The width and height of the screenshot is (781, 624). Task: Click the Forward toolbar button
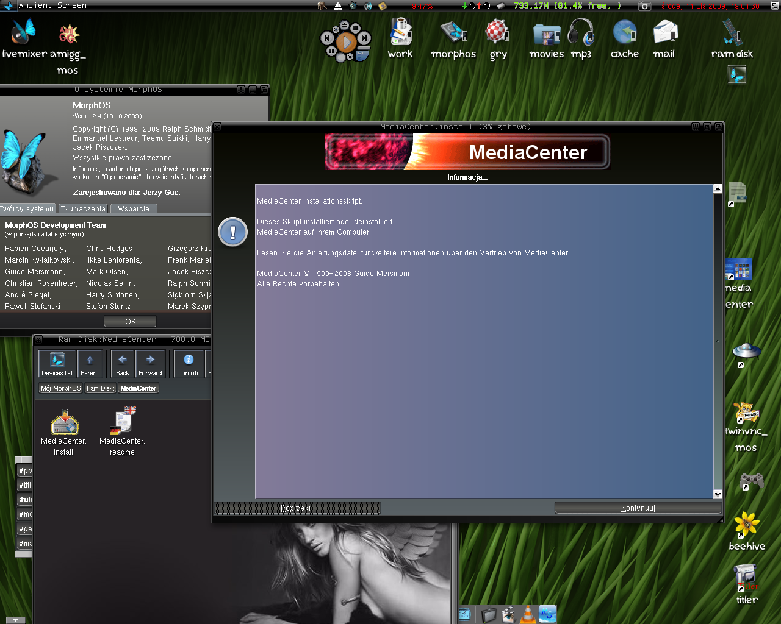pos(150,364)
